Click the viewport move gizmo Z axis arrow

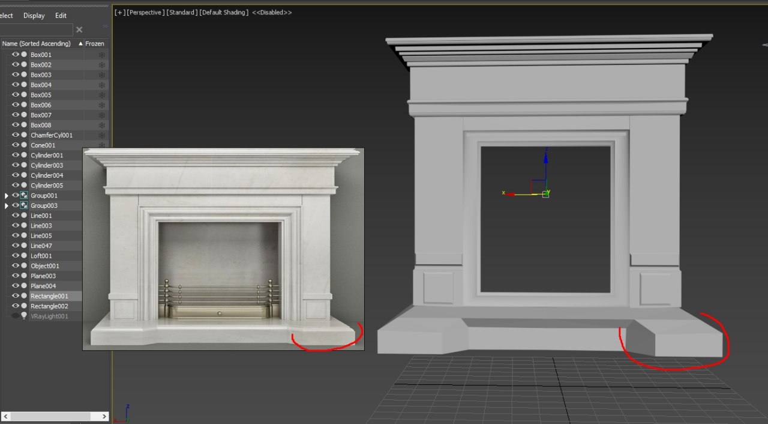[x=545, y=157]
